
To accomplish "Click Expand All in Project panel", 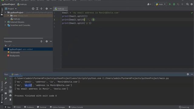I will [x=37, y=9].
